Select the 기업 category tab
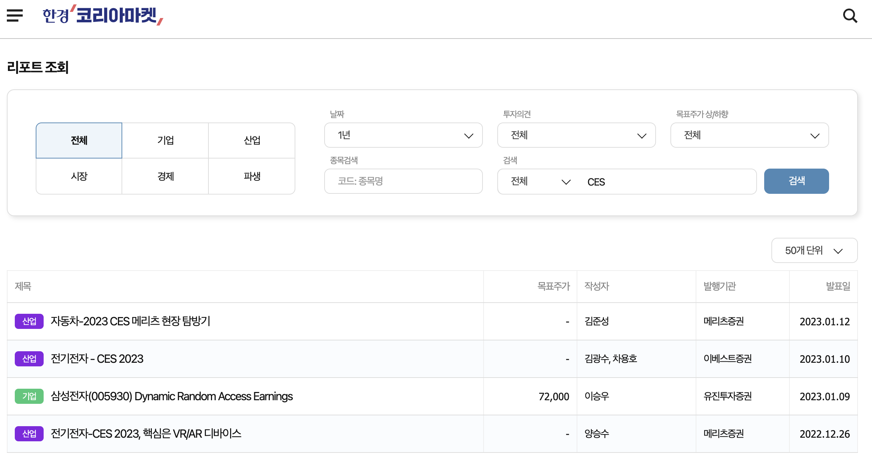Viewport: 872px width, 464px height. coord(166,140)
